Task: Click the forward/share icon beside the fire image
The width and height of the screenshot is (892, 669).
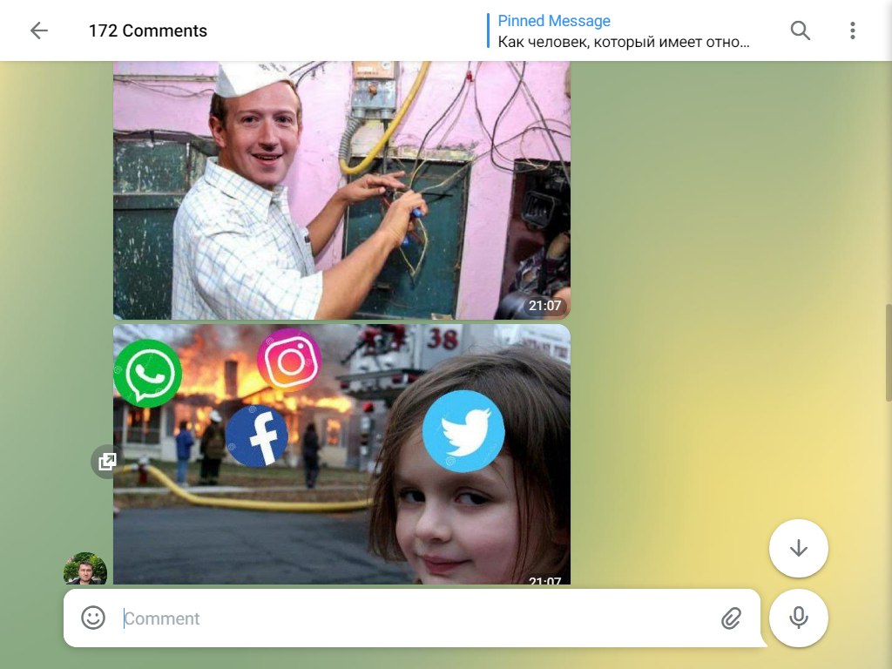Action: [107, 462]
